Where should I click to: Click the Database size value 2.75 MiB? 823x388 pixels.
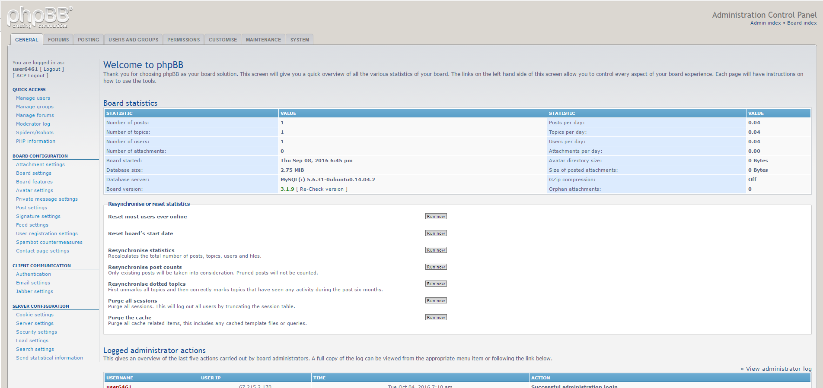click(292, 170)
